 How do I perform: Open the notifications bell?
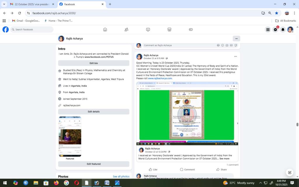[283, 30]
